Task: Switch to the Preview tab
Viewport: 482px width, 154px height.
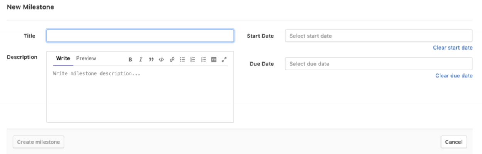Action: (86, 58)
